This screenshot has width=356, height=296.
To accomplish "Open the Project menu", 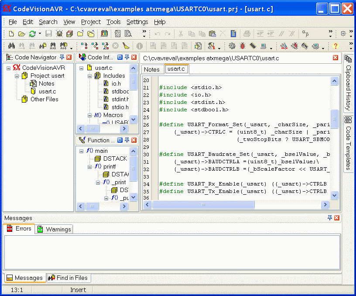I will 91,22.
